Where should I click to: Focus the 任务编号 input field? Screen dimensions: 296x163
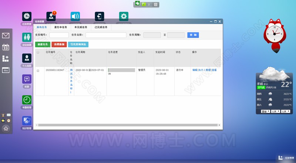click(59, 35)
